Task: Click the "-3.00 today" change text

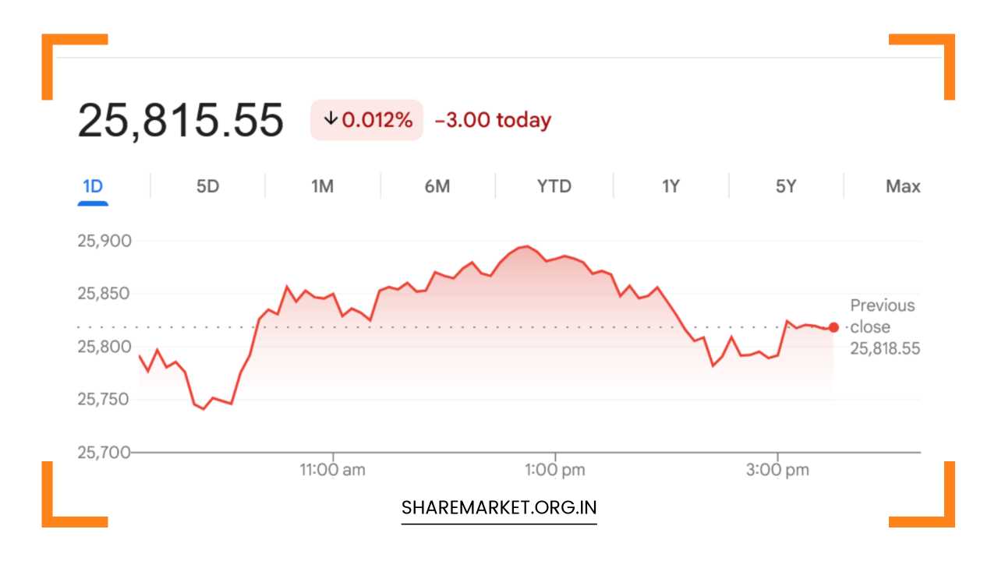Action: [493, 120]
